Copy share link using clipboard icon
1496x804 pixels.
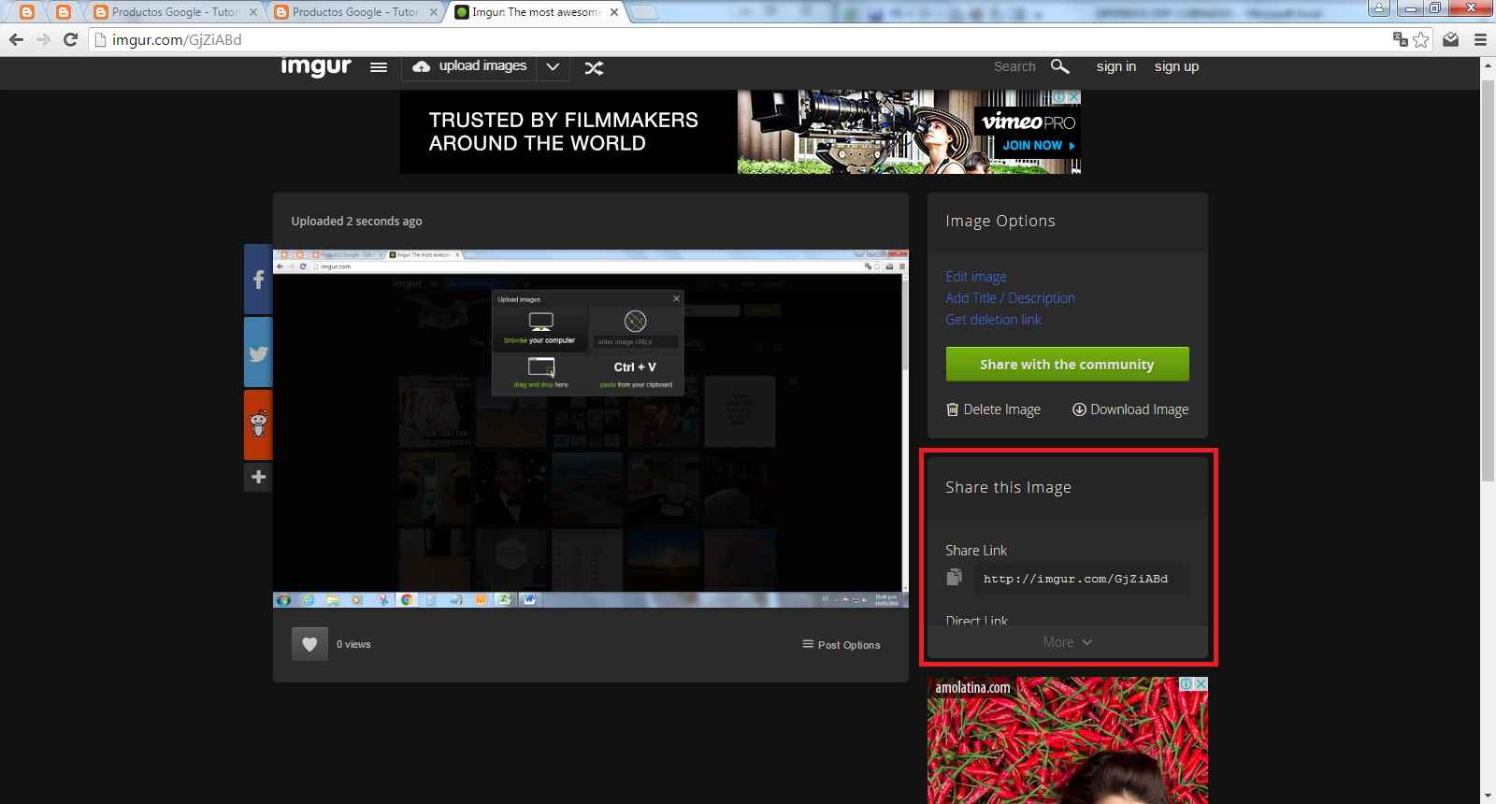[954, 577]
